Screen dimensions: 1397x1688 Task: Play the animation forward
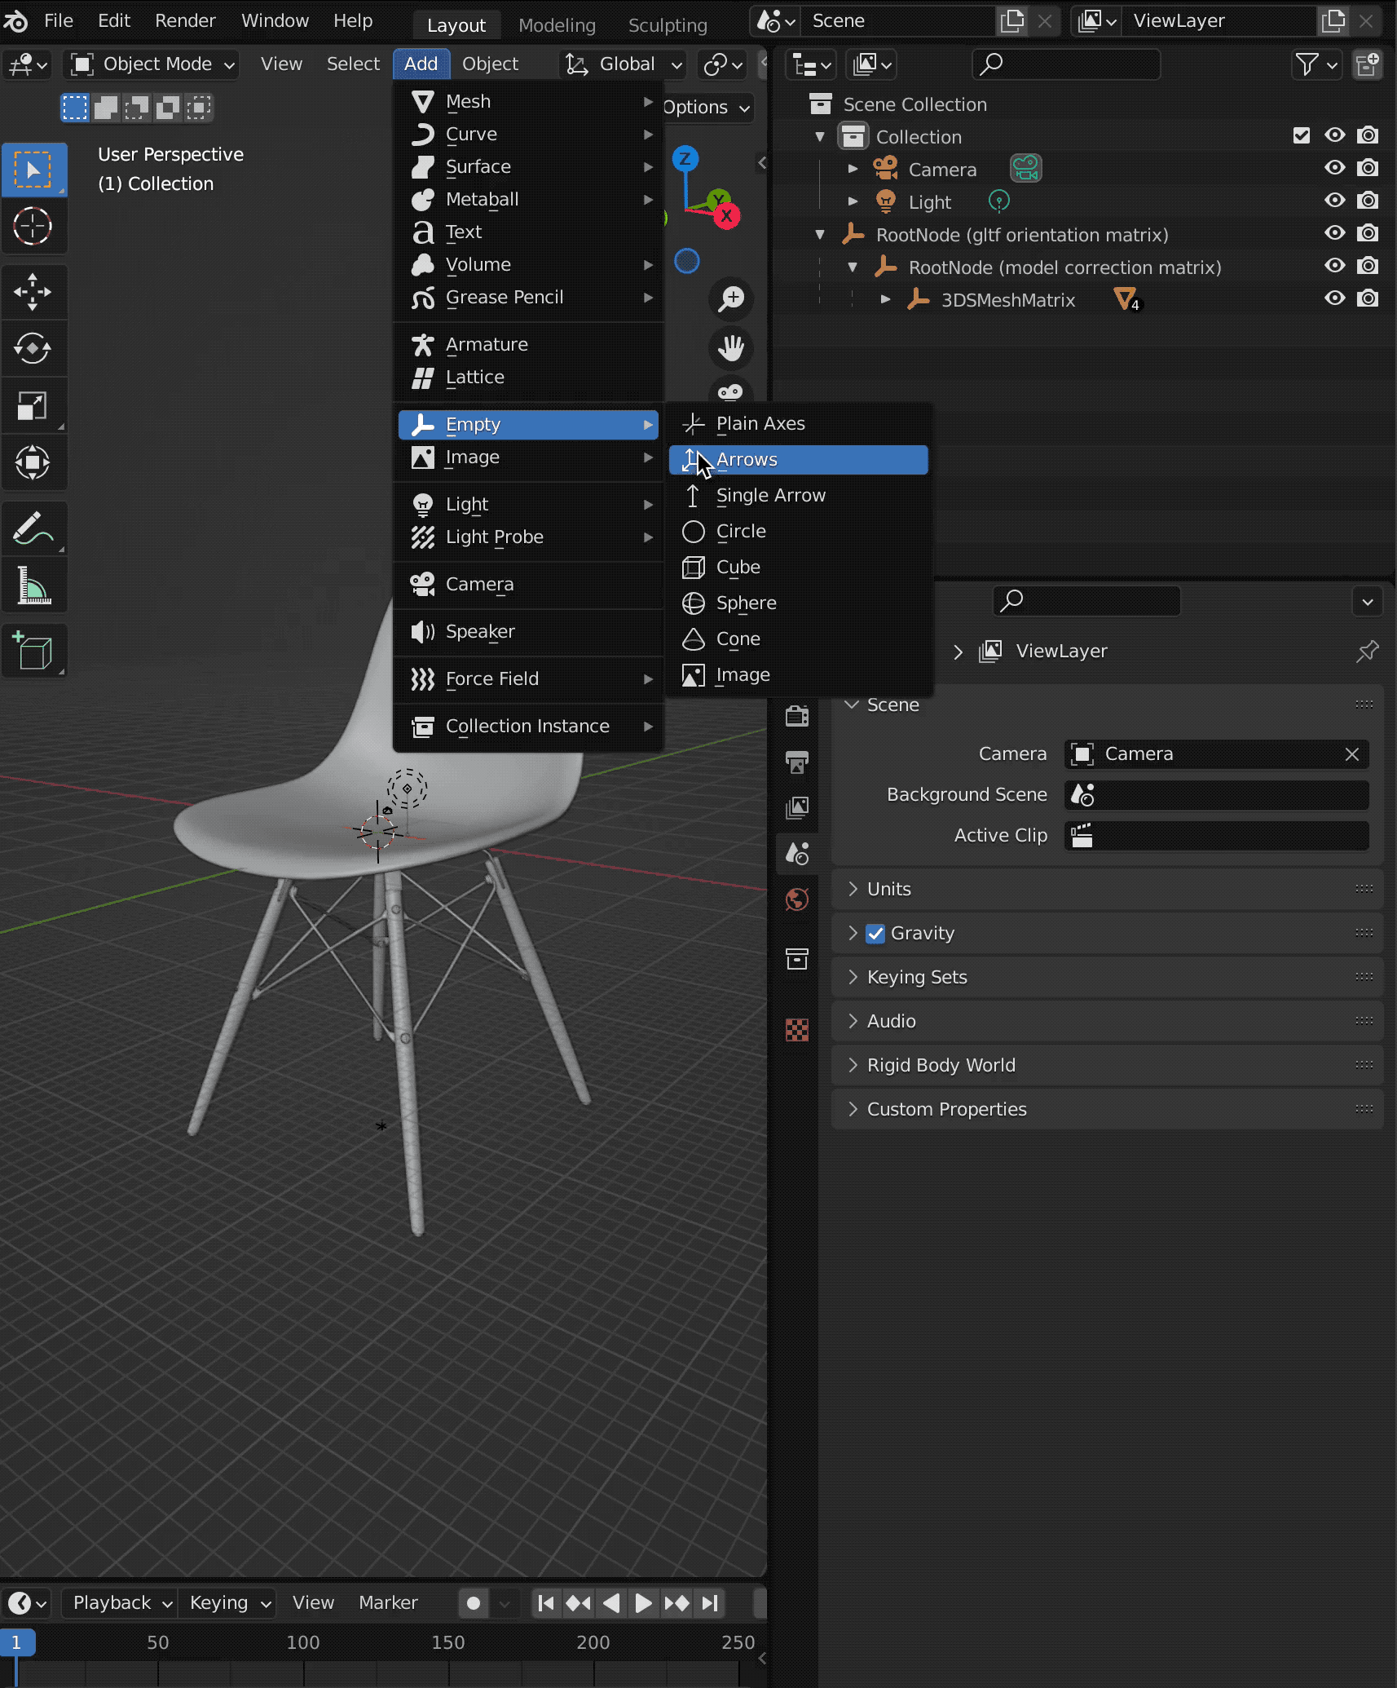point(643,1603)
